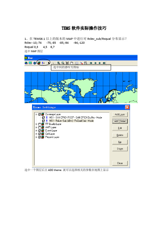Uncheck MS1 RxLev Sub theme checkbox
162x229 pixels.
[x=43, y=121]
